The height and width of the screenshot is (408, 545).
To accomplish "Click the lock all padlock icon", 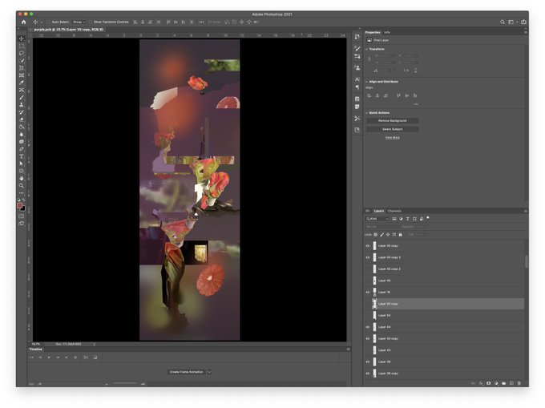I will point(401,235).
